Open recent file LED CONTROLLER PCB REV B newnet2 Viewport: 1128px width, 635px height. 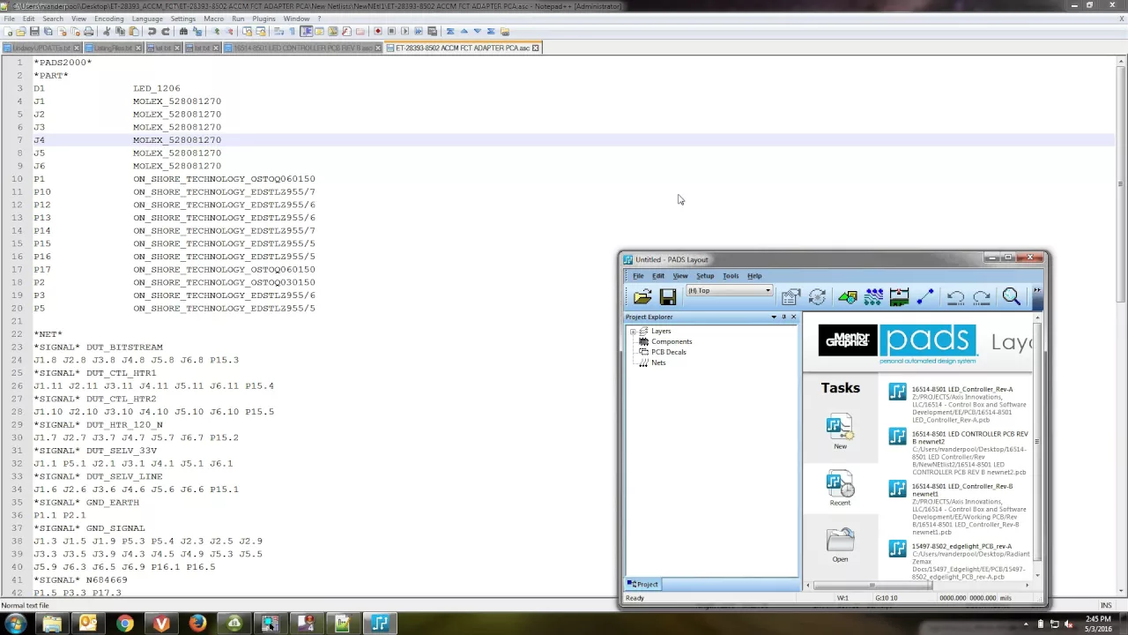tap(969, 437)
